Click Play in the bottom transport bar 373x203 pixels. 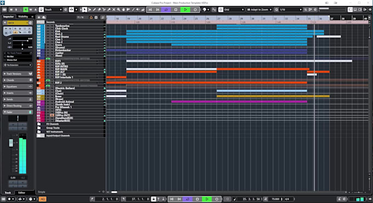[207, 199]
